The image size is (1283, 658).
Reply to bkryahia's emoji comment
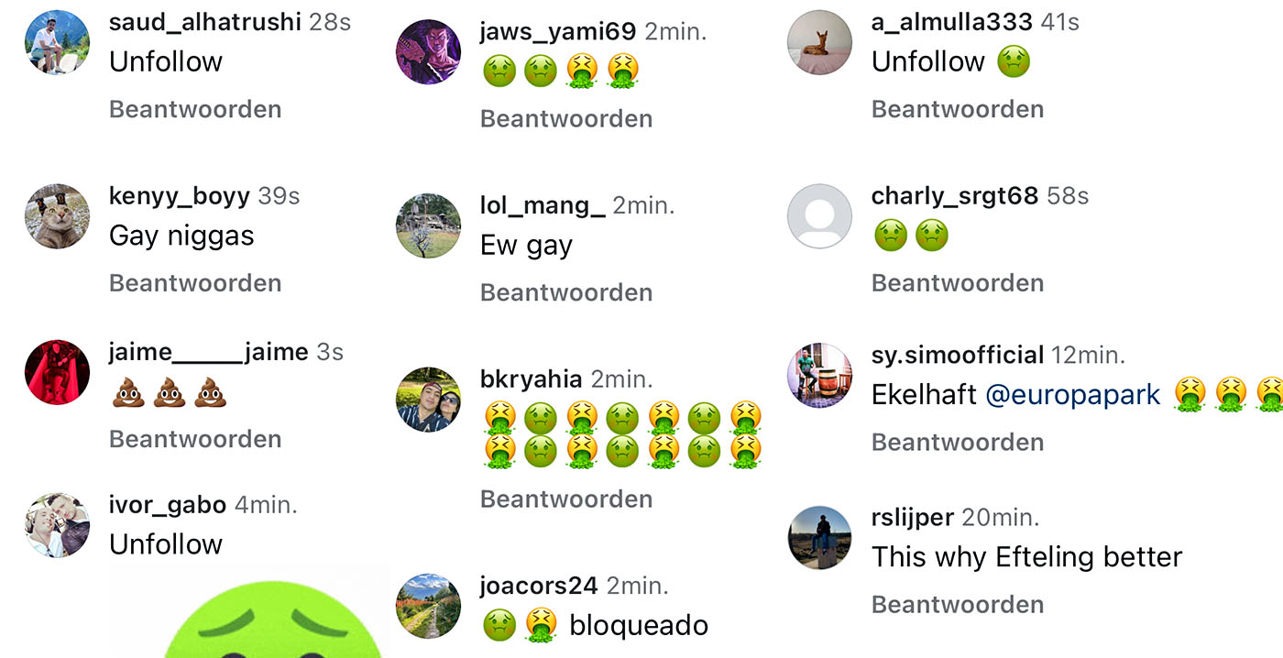pyautogui.click(x=566, y=499)
